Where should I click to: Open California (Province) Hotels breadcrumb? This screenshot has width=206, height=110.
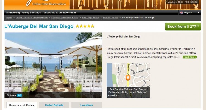(65, 18)
